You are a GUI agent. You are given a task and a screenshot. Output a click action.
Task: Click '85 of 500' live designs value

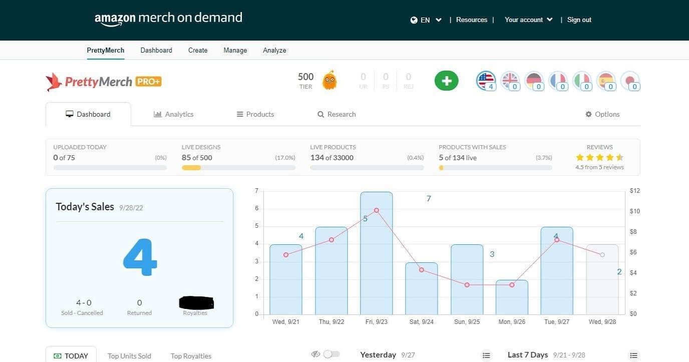click(x=197, y=157)
